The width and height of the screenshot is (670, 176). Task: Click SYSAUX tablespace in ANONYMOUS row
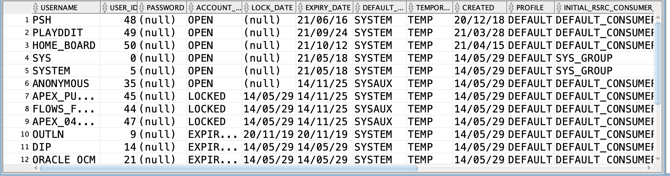pyautogui.click(x=379, y=84)
